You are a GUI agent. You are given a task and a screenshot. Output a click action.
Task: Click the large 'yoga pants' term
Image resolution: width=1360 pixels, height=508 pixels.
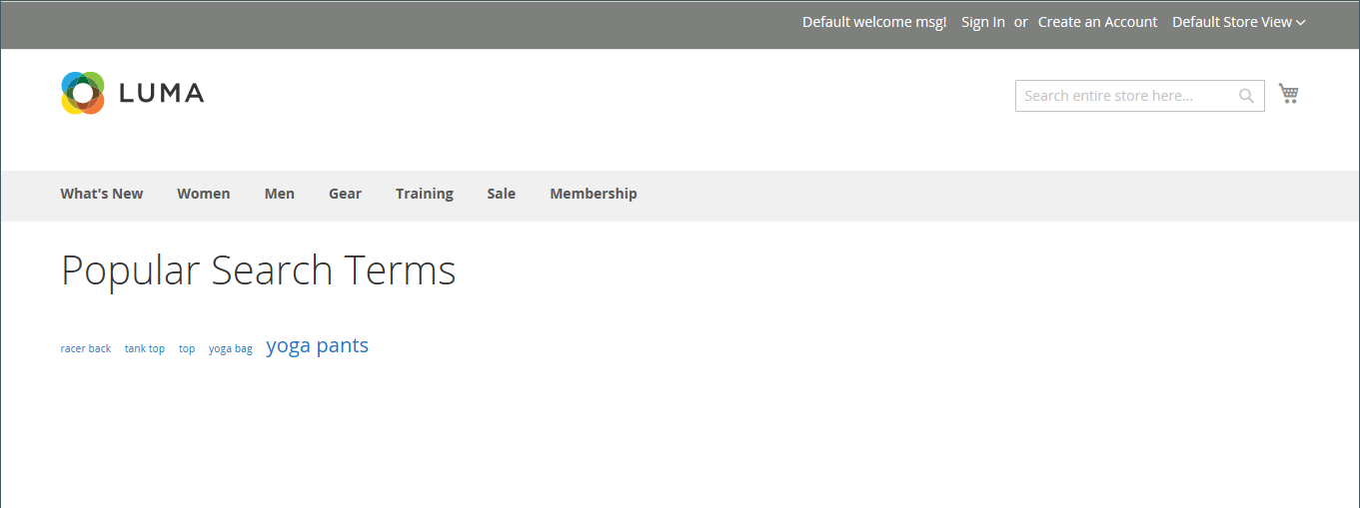click(x=317, y=346)
